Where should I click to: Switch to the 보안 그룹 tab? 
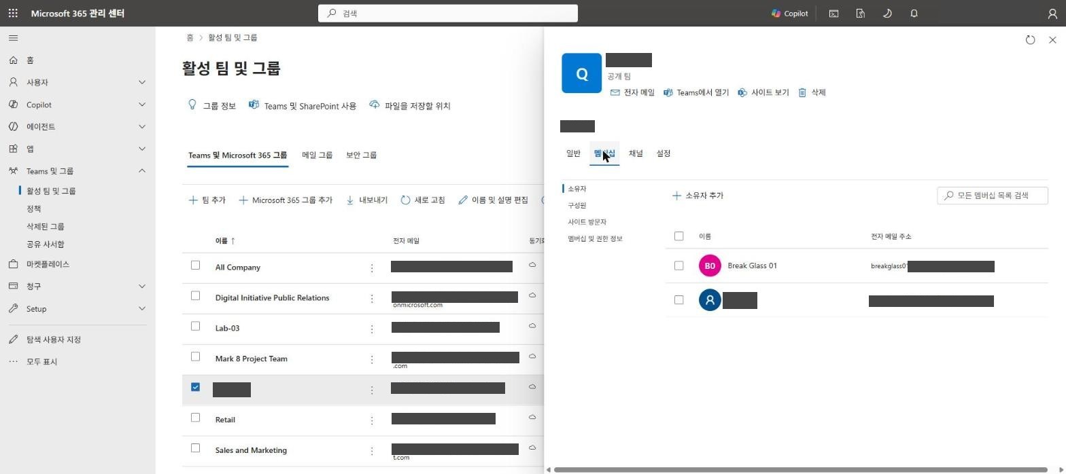coord(361,155)
